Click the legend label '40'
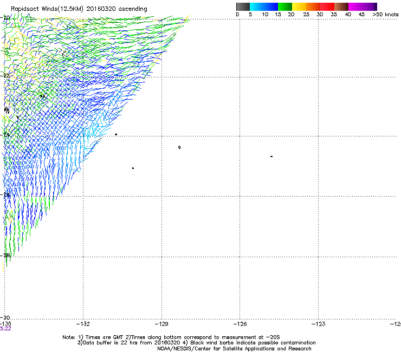Screen dimensions: 401x352 (x=348, y=15)
